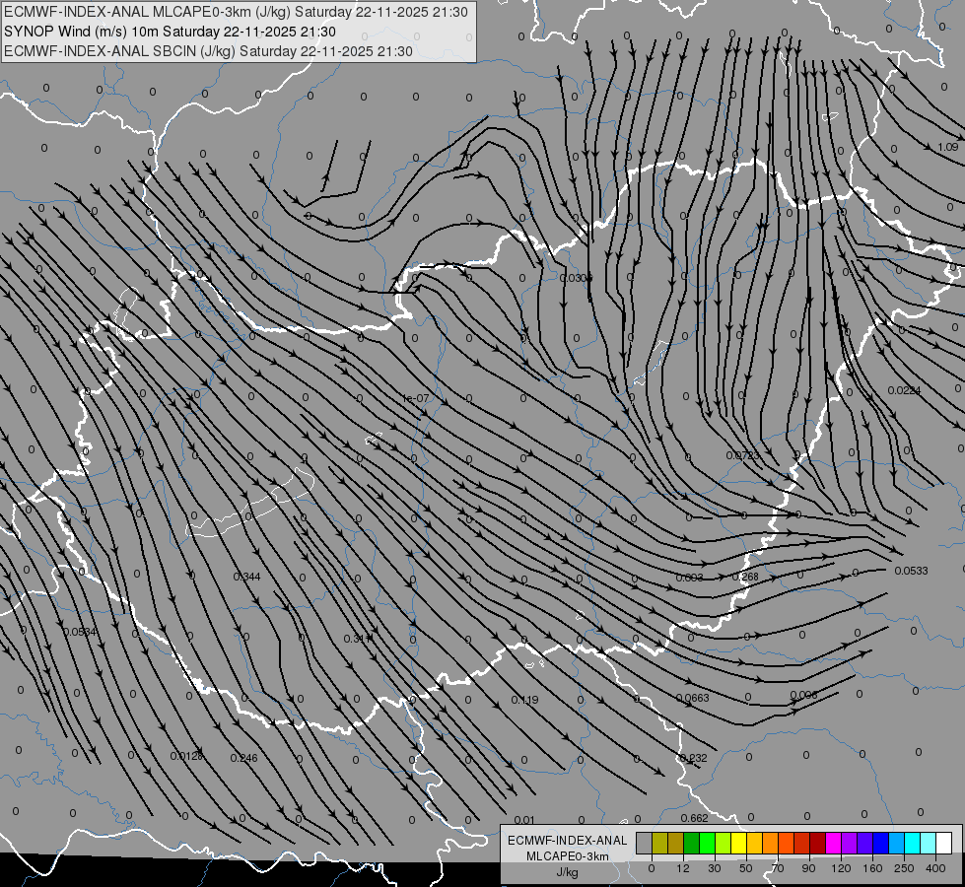Click the map value 0.344

(246, 577)
